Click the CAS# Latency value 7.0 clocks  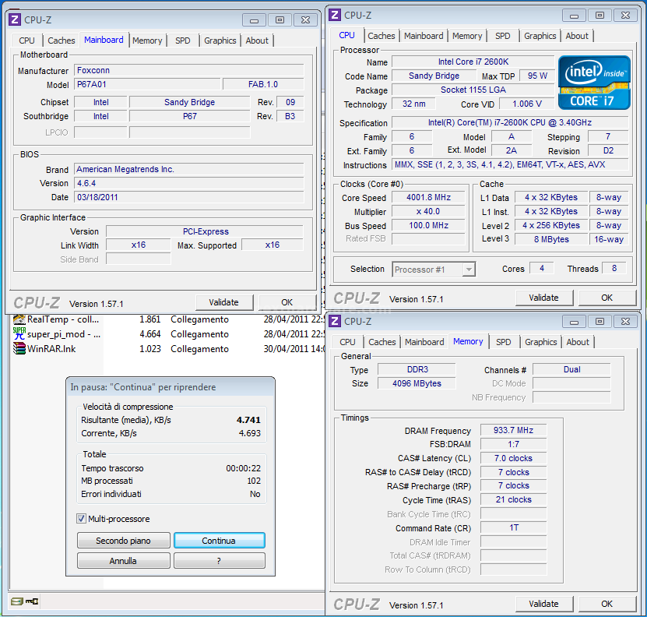tap(514, 458)
